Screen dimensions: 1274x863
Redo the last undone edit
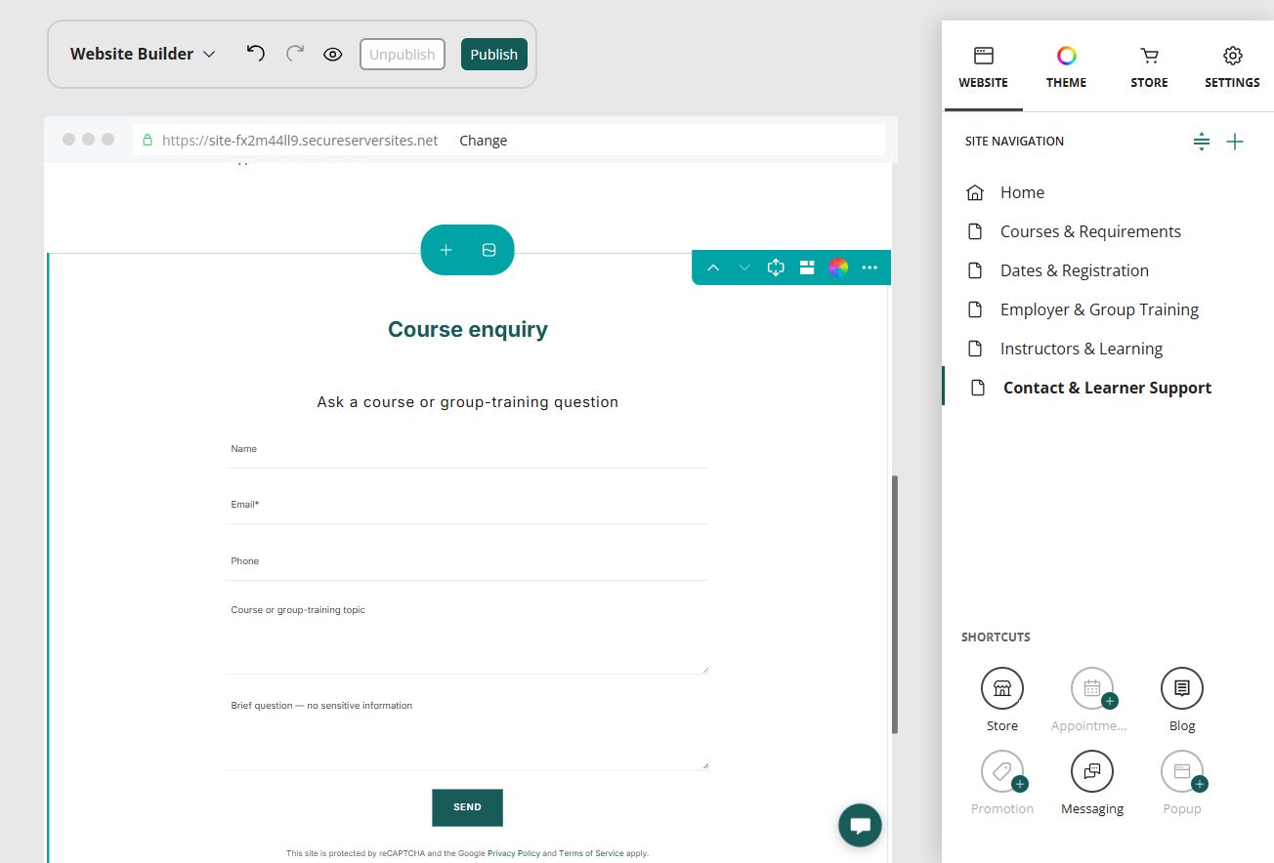point(294,53)
